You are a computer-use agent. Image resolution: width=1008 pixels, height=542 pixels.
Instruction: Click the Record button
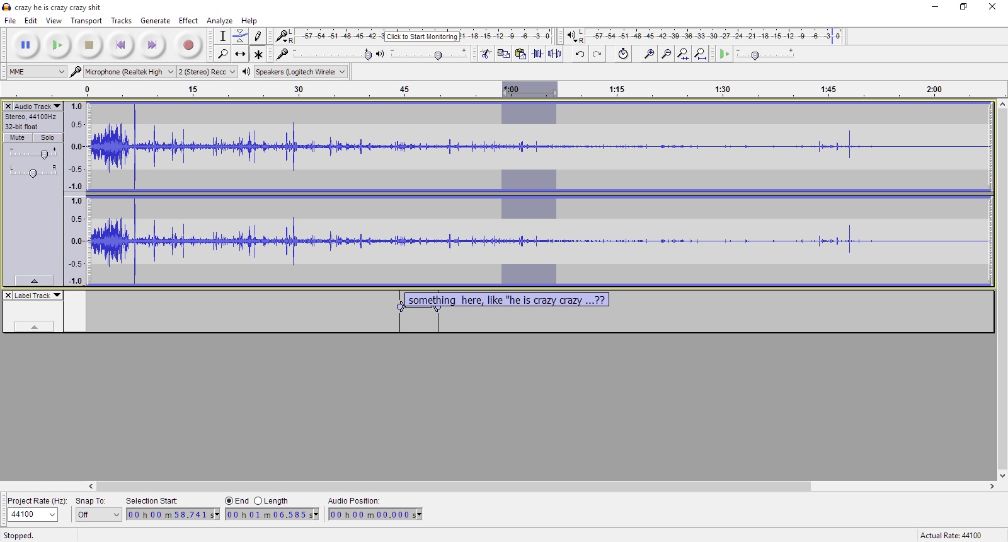tap(188, 45)
